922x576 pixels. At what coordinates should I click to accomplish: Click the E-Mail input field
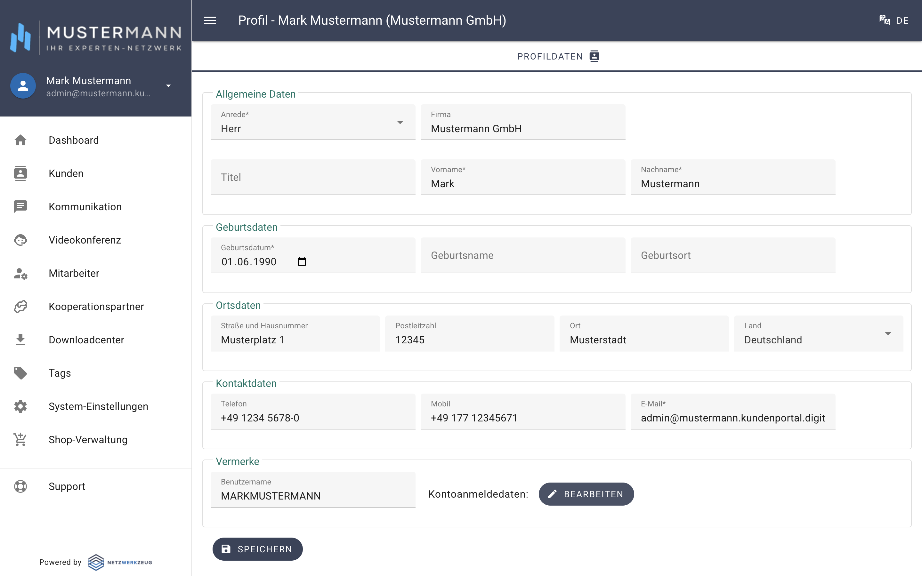(x=733, y=412)
